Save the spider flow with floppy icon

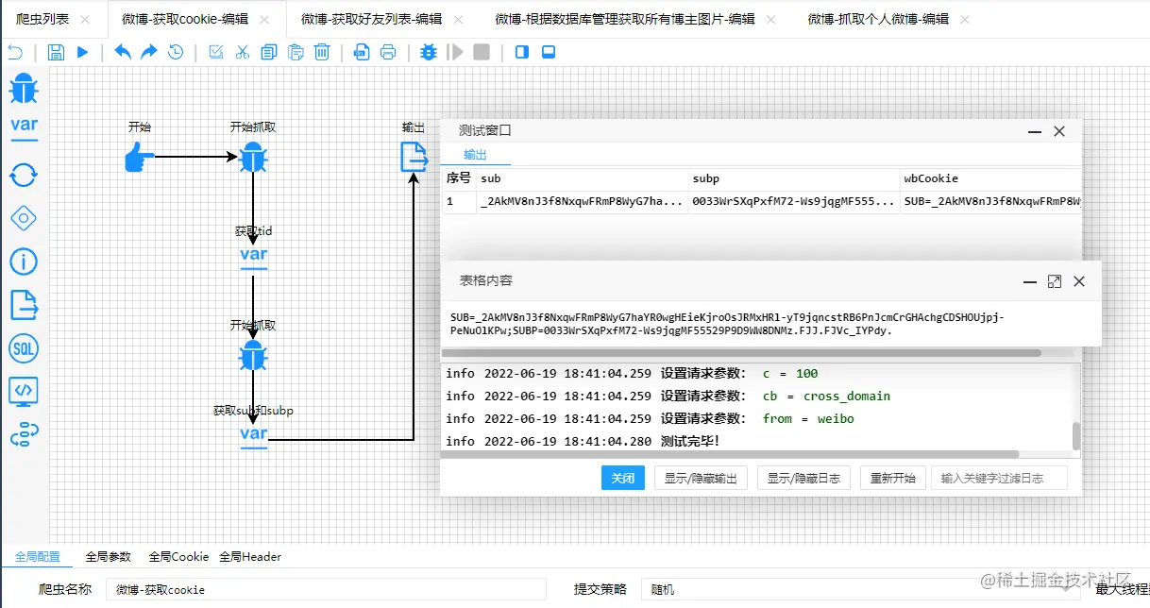56,52
